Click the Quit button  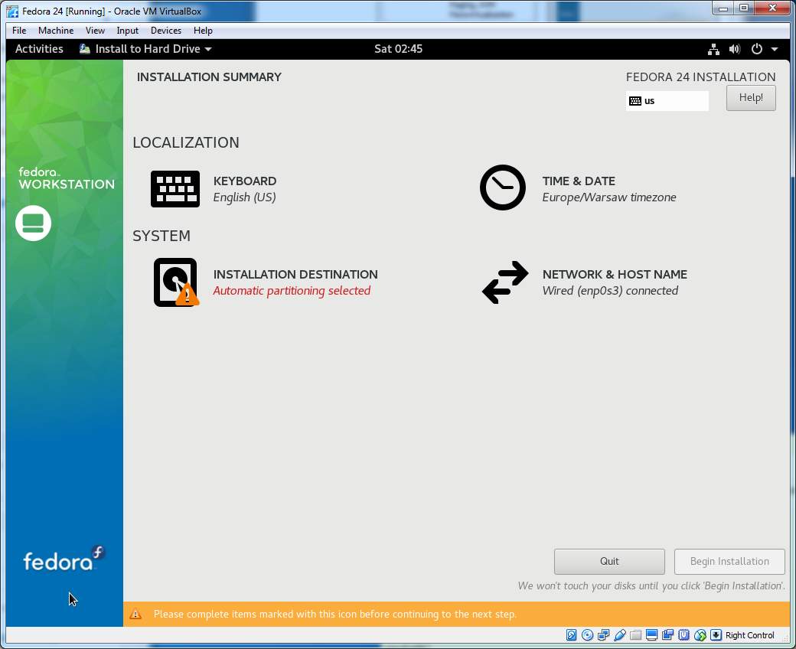point(609,561)
